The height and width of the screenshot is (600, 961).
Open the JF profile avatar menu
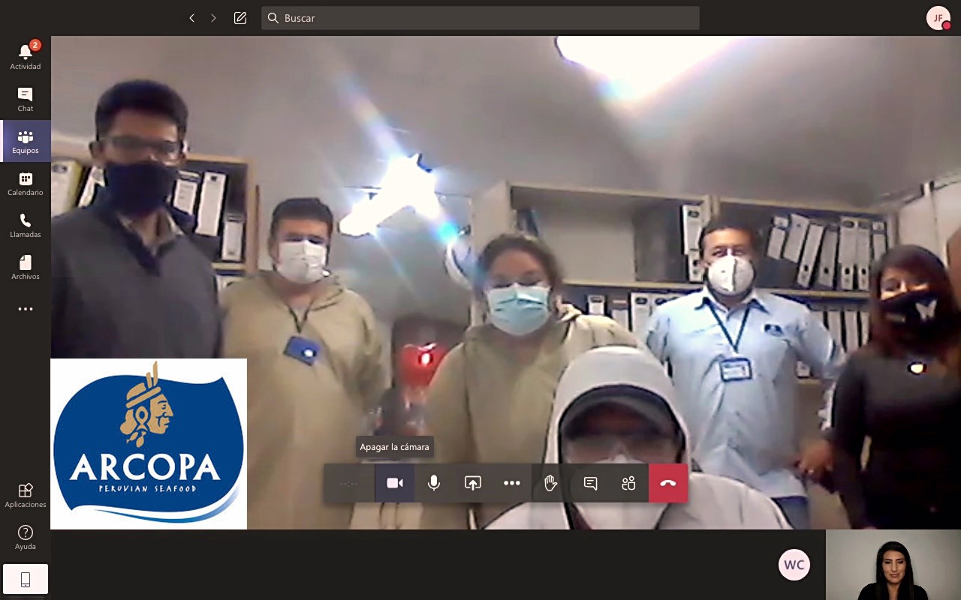pos(938,18)
